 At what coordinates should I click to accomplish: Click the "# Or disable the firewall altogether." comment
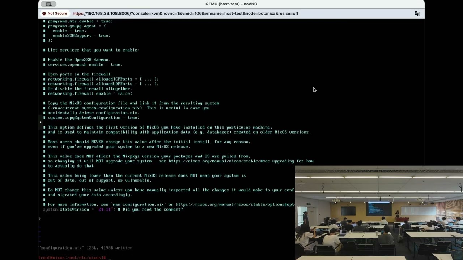[x=88, y=89]
